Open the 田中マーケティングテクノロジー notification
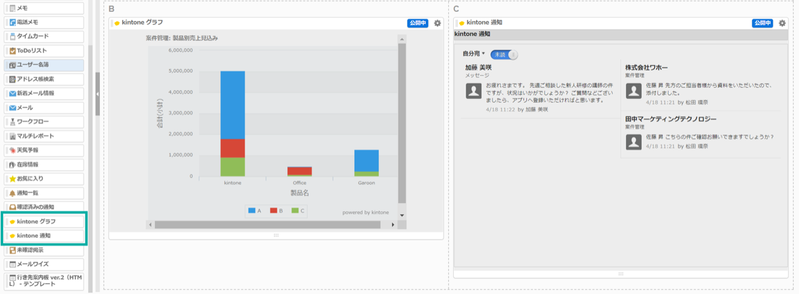Screen dimensions: 799x294 pyautogui.click(x=670, y=118)
